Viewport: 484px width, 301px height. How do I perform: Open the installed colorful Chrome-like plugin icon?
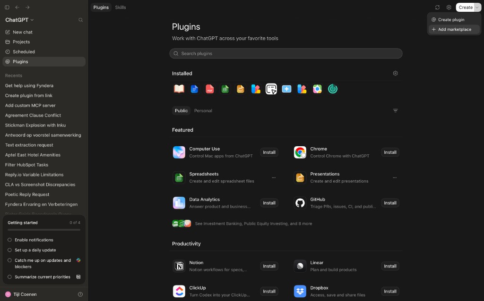317,89
